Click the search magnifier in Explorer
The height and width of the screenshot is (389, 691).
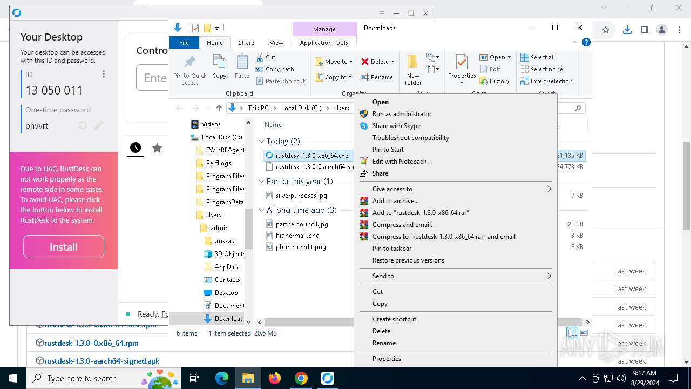(578, 108)
